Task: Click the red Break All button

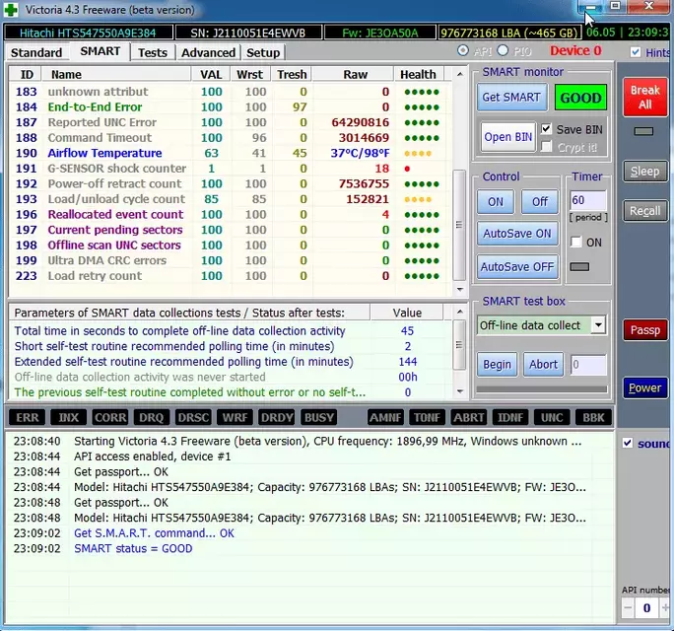Action: 644,98
